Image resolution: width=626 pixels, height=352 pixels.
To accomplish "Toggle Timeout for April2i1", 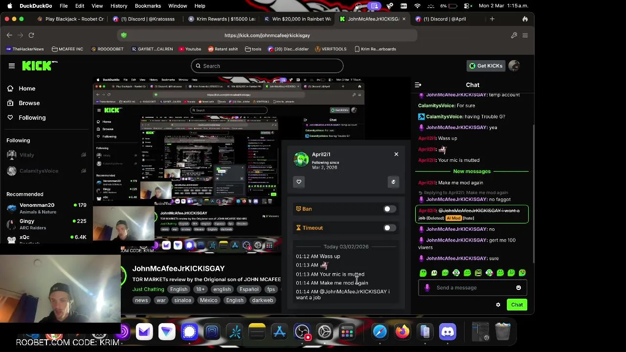I will coord(389,228).
